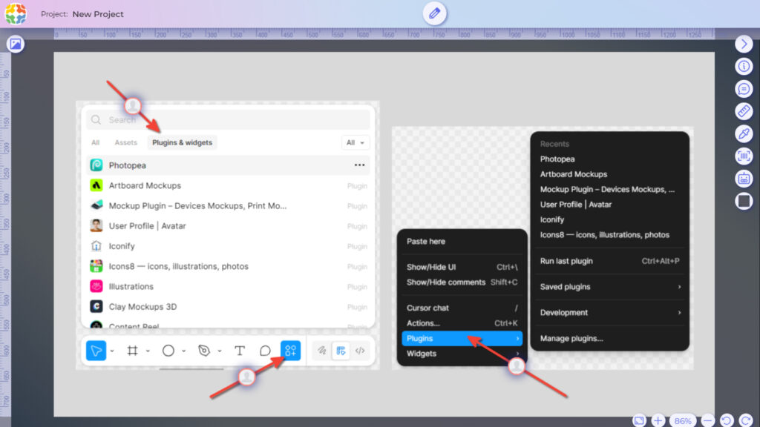Viewport: 760px width, 427px height.
Task: Open the comments icon in right sidebar
Action: click(744, 89)
